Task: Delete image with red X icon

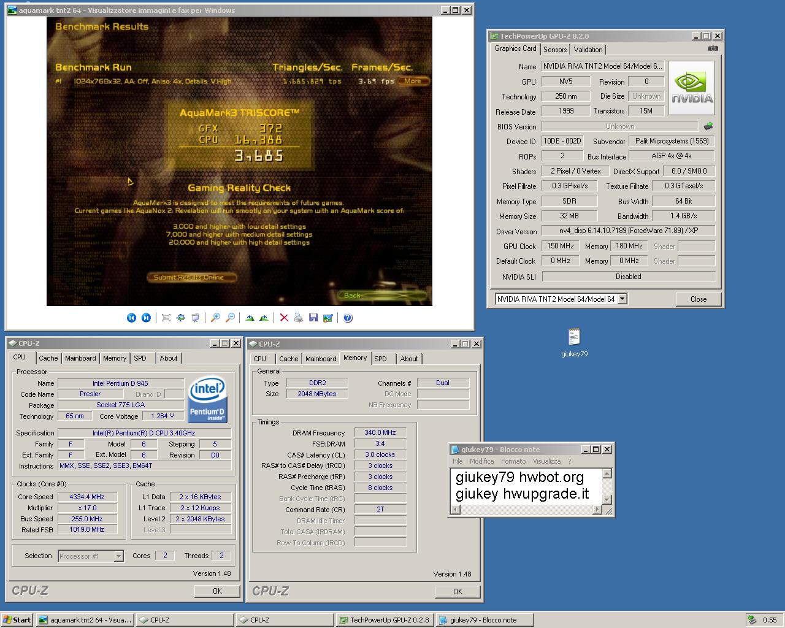Action: coord(284,318)
